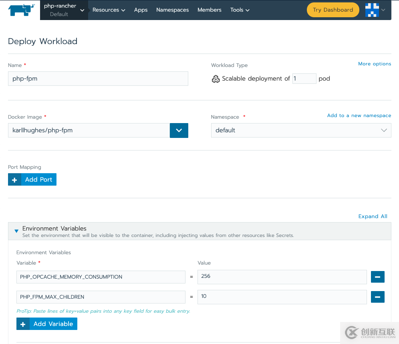The image size is (399, 344).
Task: Click the workload Name input field
Action: 98,79
